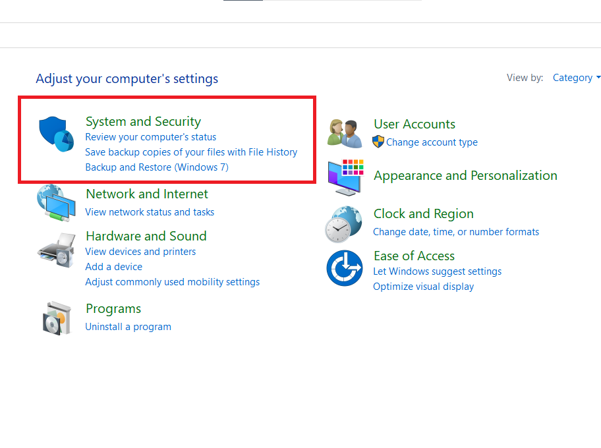The height and width of the screenshot is (448, 601).
Task: Open the Programs CD icon
Action: pos(56,318)
